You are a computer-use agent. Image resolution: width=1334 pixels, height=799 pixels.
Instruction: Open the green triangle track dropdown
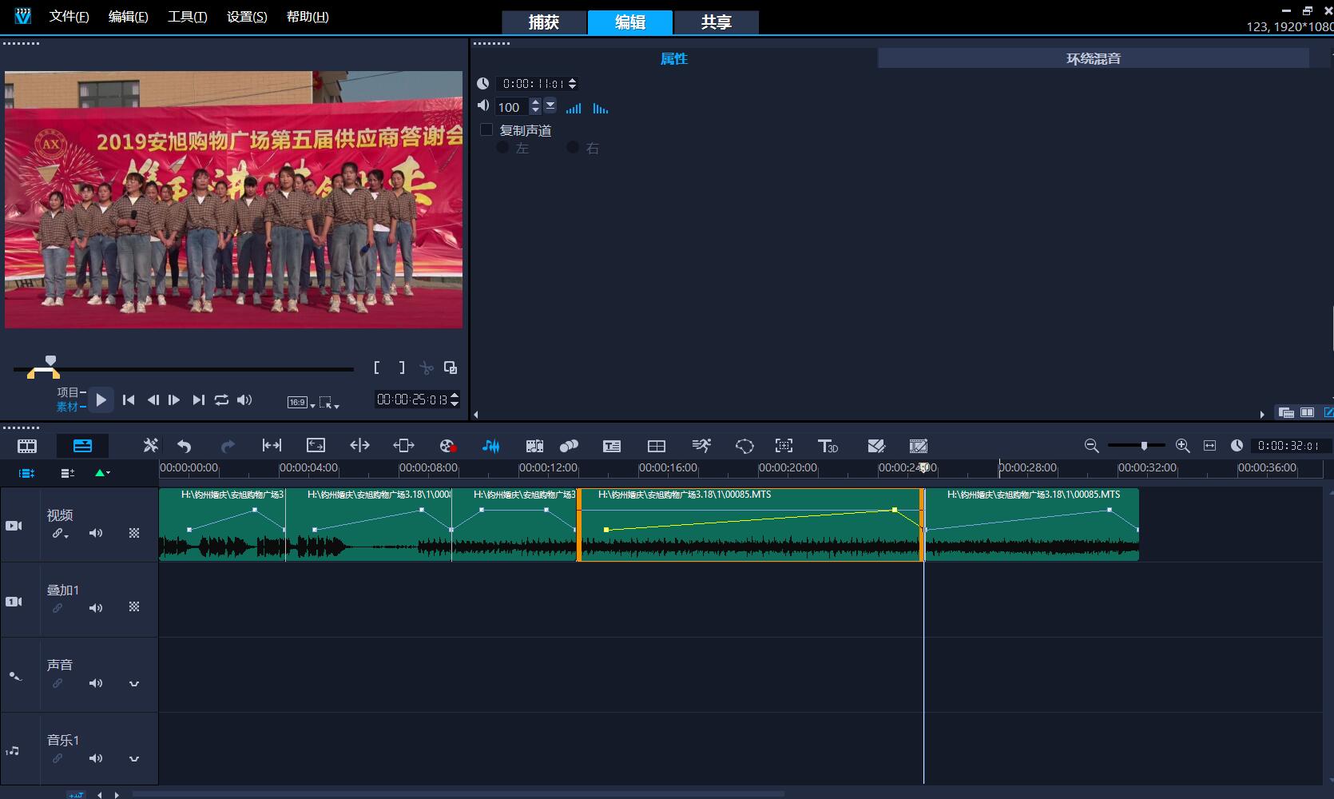pyautogui.click(x=102, y=473)
